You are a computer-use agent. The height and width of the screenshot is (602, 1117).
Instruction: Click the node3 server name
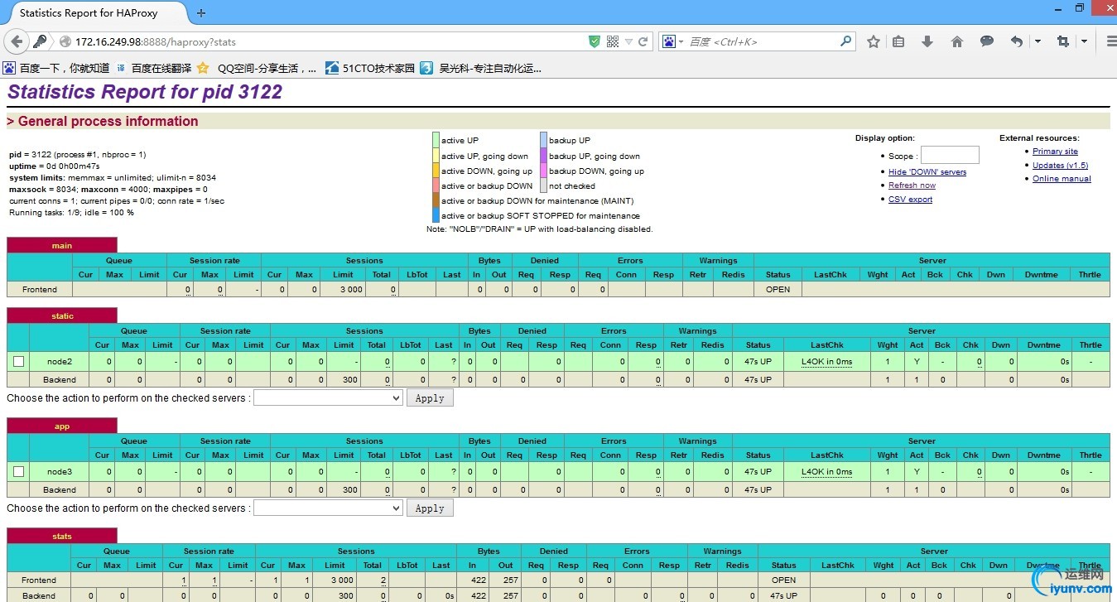click(x=60, y=472)
